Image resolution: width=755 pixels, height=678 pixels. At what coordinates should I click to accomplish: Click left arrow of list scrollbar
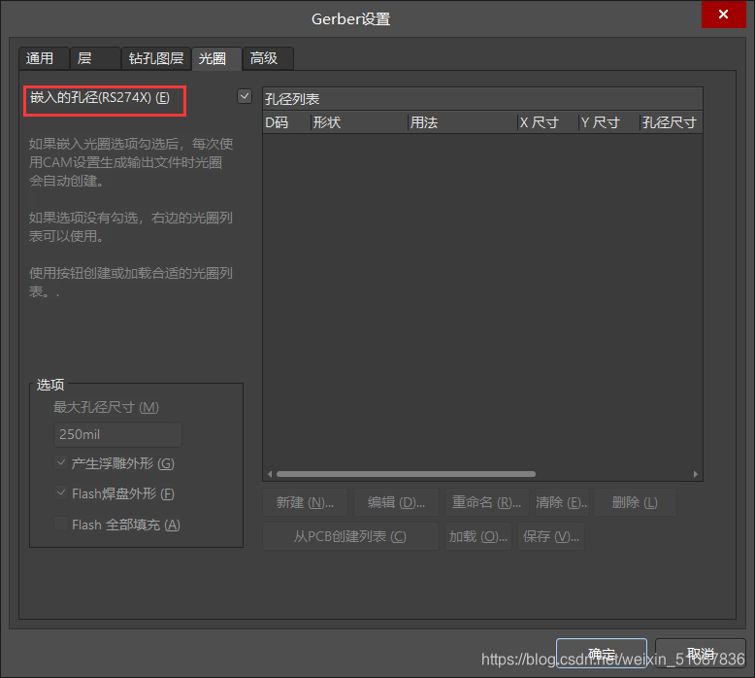tap(270, 474)
